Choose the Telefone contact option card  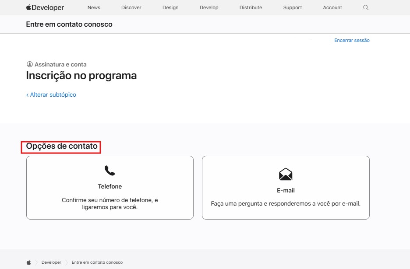pyautogui.click(x=110, y=187)
